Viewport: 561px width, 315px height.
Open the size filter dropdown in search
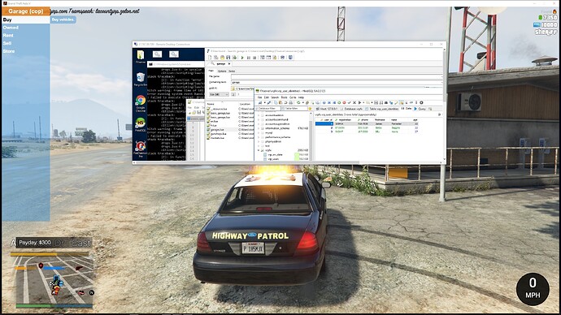click(219, 94)
